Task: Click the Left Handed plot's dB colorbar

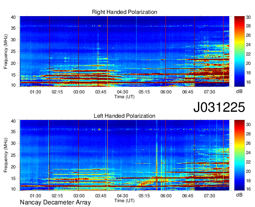Action: (239, 155)
